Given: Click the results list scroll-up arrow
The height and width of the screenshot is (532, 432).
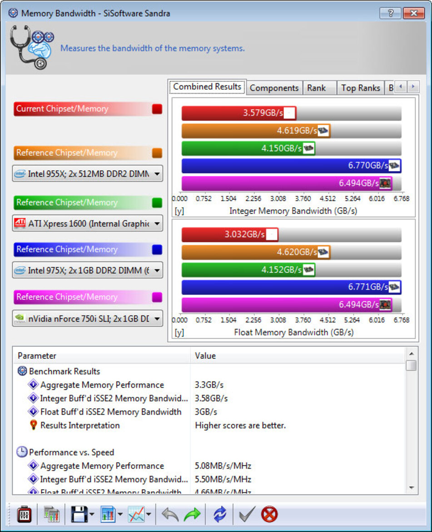Looking at the screenshot, I should coord(412,354).
